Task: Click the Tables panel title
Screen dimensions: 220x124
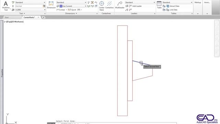Action: (x=174, y=13)
